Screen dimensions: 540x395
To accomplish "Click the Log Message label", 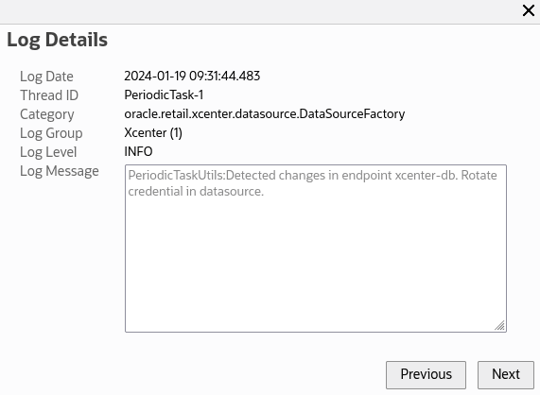I will pyautogui.click(x=60, y=171).
